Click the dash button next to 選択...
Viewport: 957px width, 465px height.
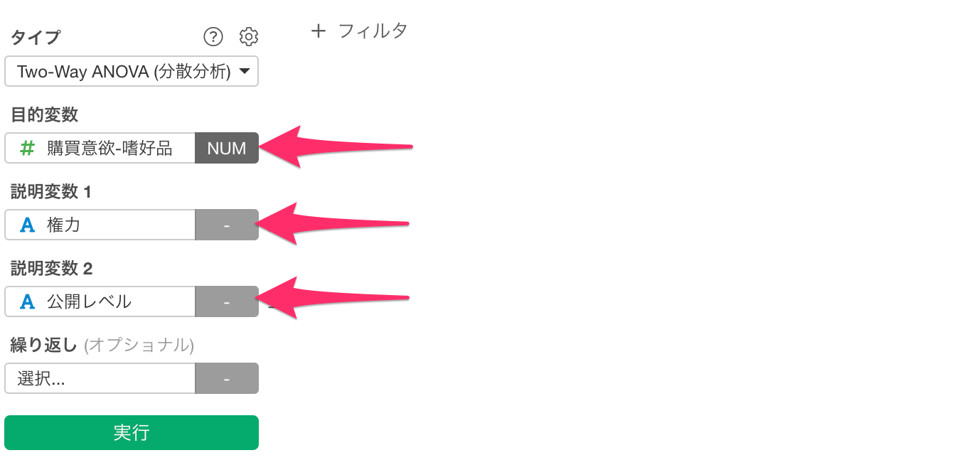(x=227, y=378)
